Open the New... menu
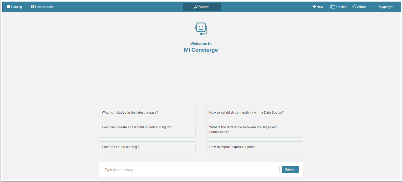 tap(319, 7)
